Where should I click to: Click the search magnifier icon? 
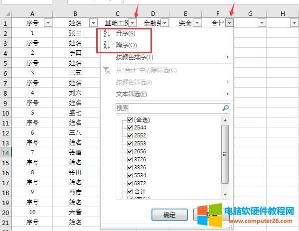[x=226, y=108]
